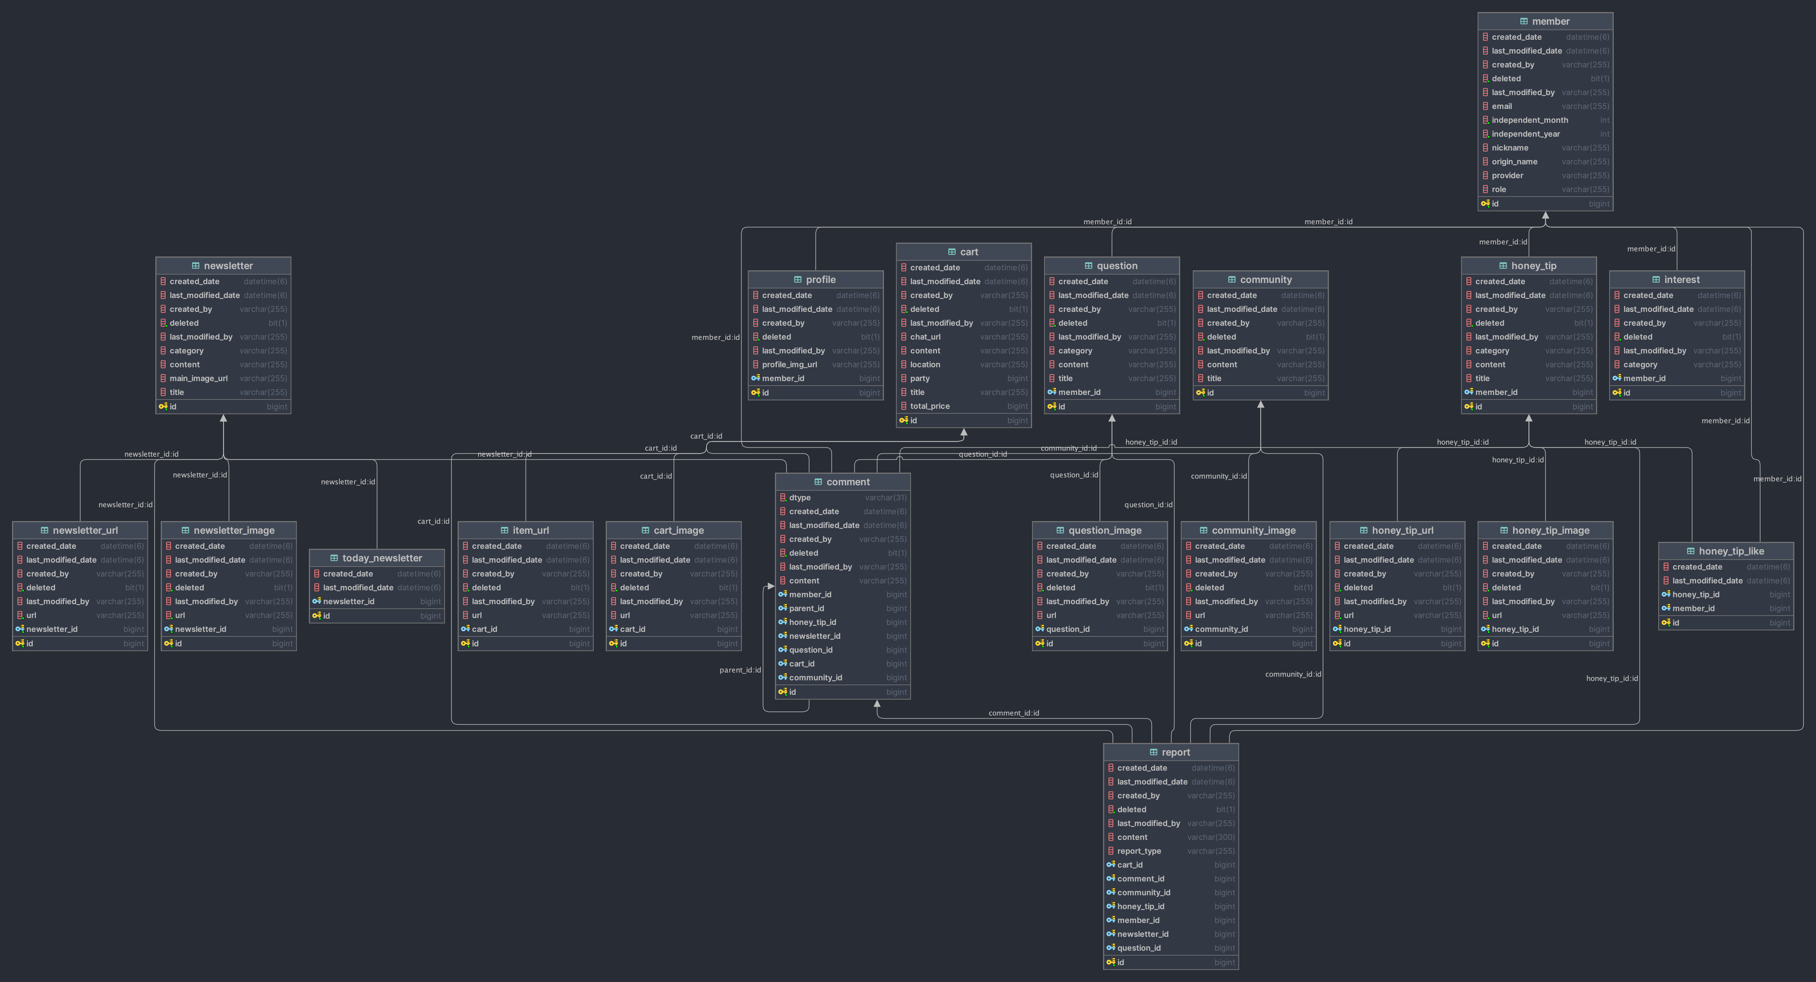Click the primary key icon of report table id
The width and height of the screenshot is (1816, 982).
pyautogui.click(x=1110, y=962)
